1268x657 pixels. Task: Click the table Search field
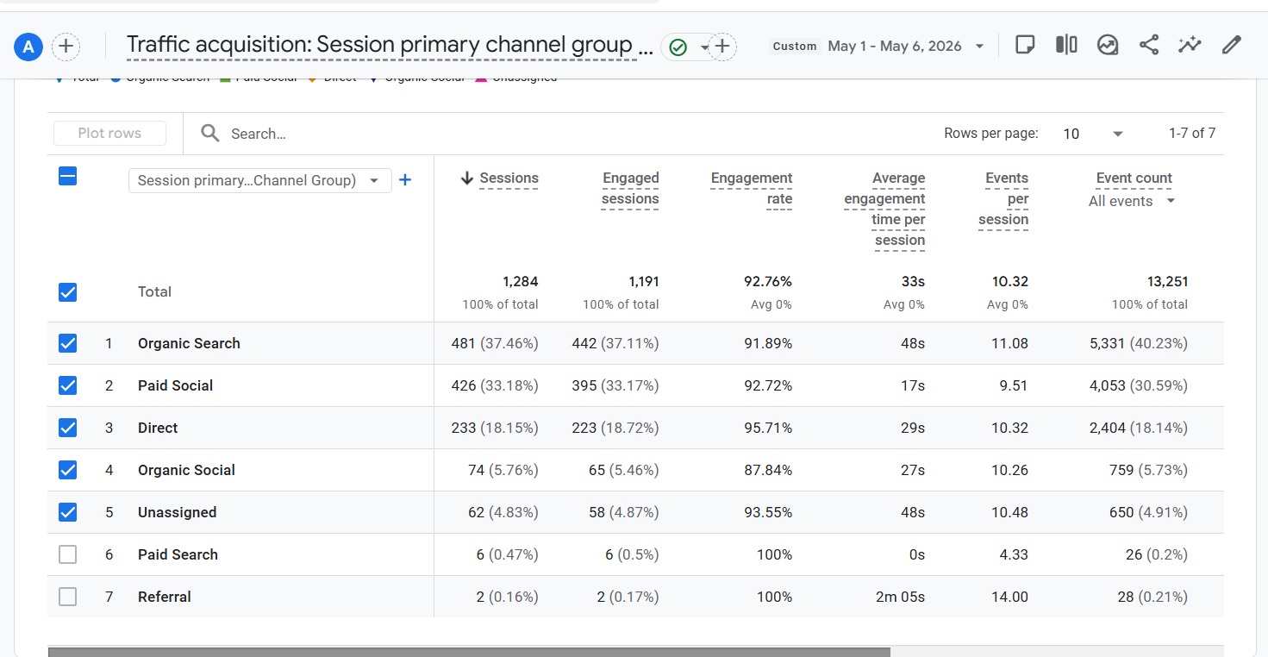pos(569,134)
